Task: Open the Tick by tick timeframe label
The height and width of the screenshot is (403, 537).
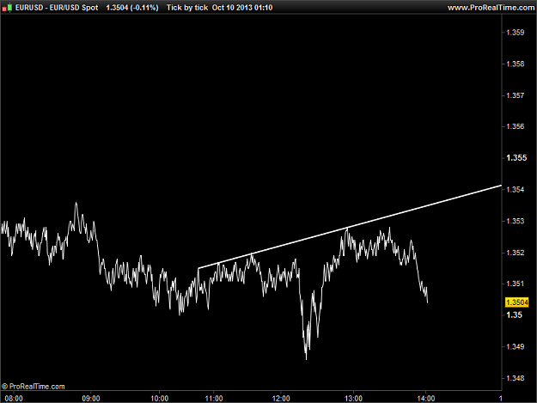Action: (x=187, y=8)
